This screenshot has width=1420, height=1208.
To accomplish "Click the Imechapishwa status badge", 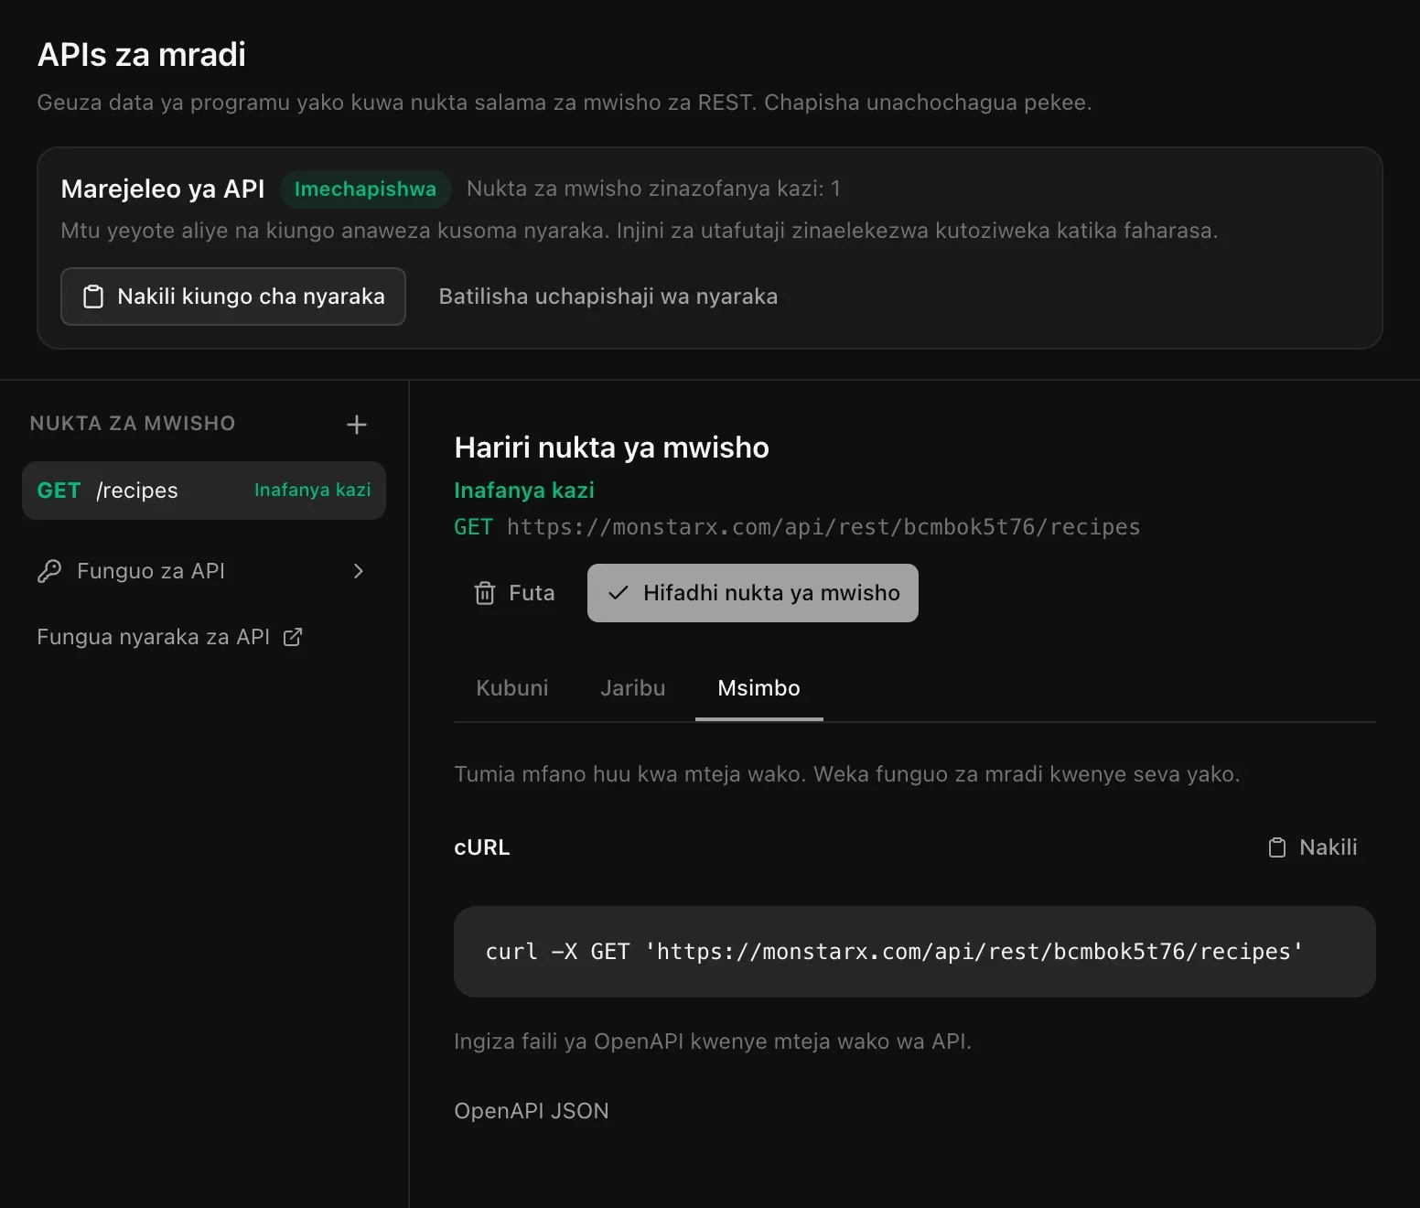I will click(365, 189).
